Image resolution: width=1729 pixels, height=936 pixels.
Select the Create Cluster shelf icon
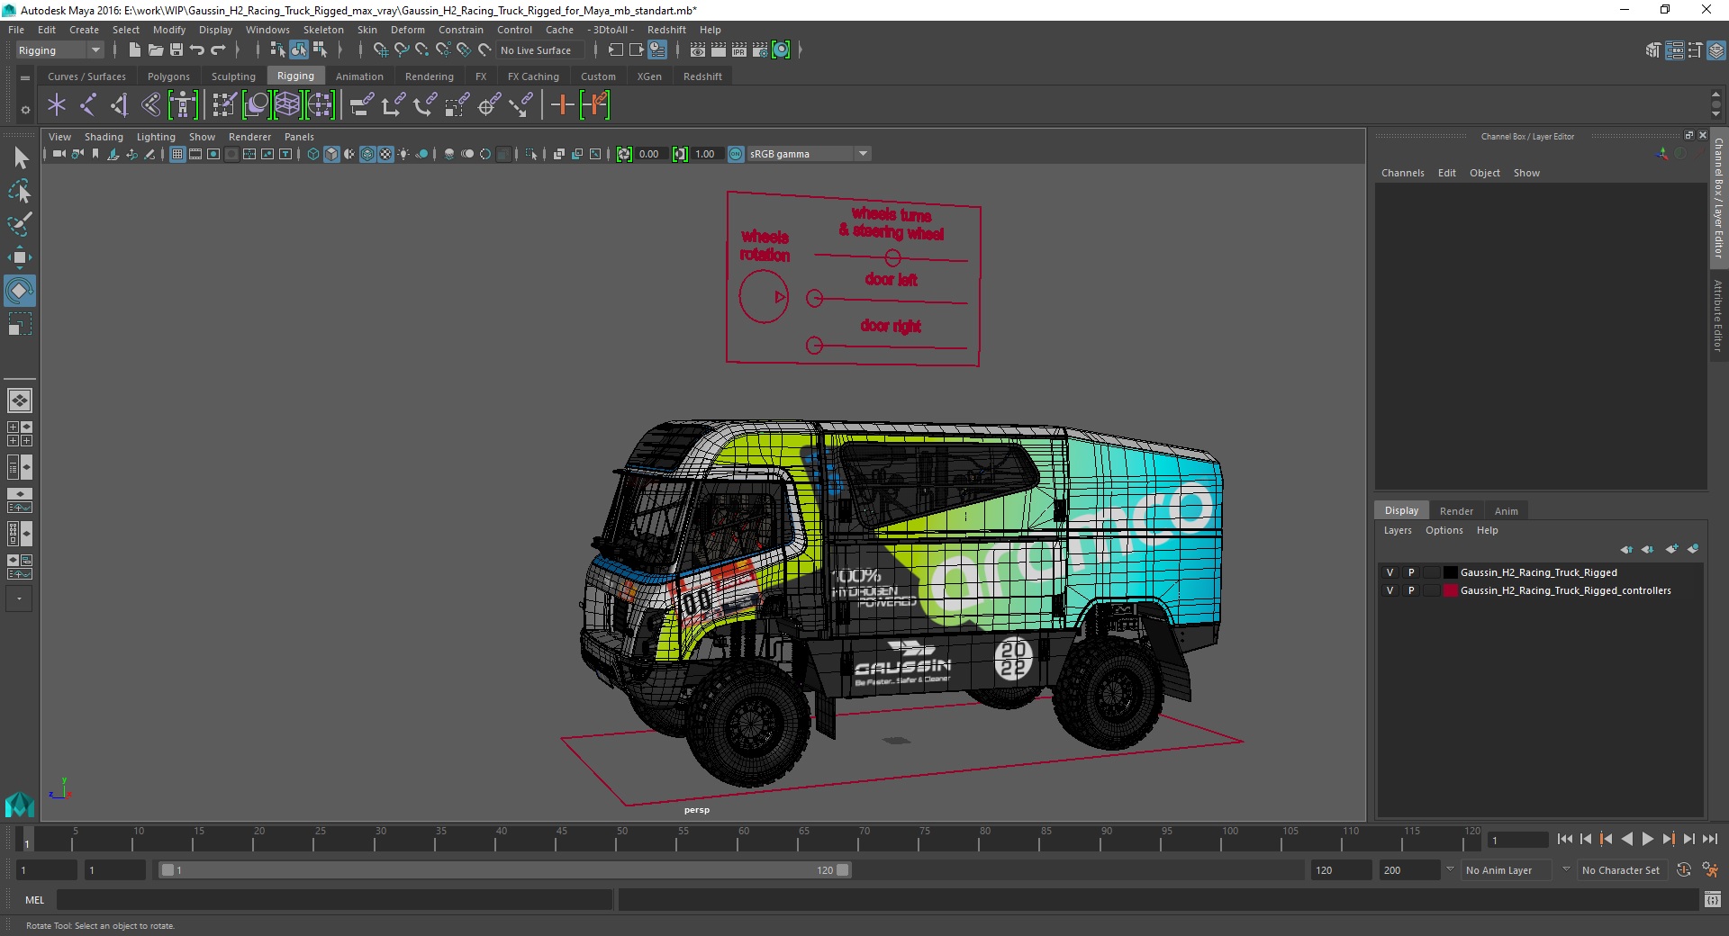pos(320,105)
